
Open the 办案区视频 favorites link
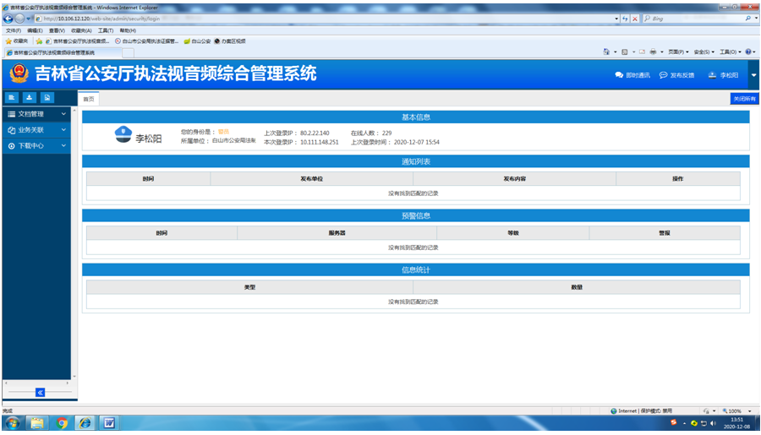(230, 41)
